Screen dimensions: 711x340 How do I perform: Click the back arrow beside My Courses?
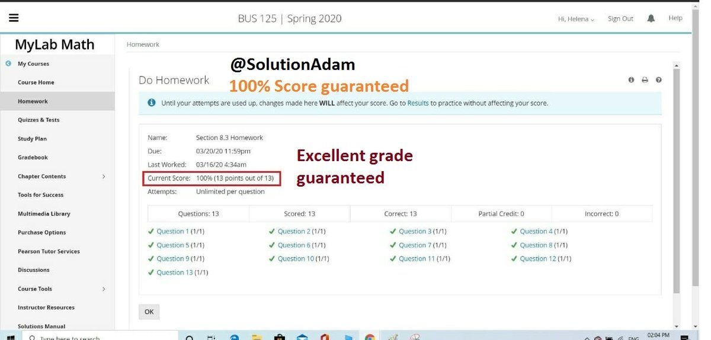pyautogui.click(x=8, y=63)
